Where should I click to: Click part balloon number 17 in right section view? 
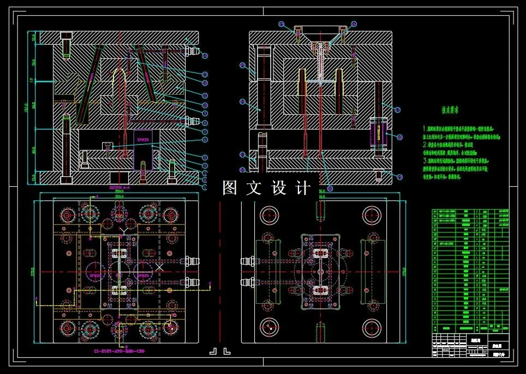pos(398,110)
